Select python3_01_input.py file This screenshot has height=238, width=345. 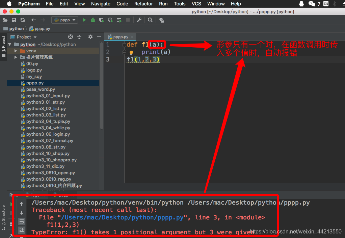click(48, 96)
